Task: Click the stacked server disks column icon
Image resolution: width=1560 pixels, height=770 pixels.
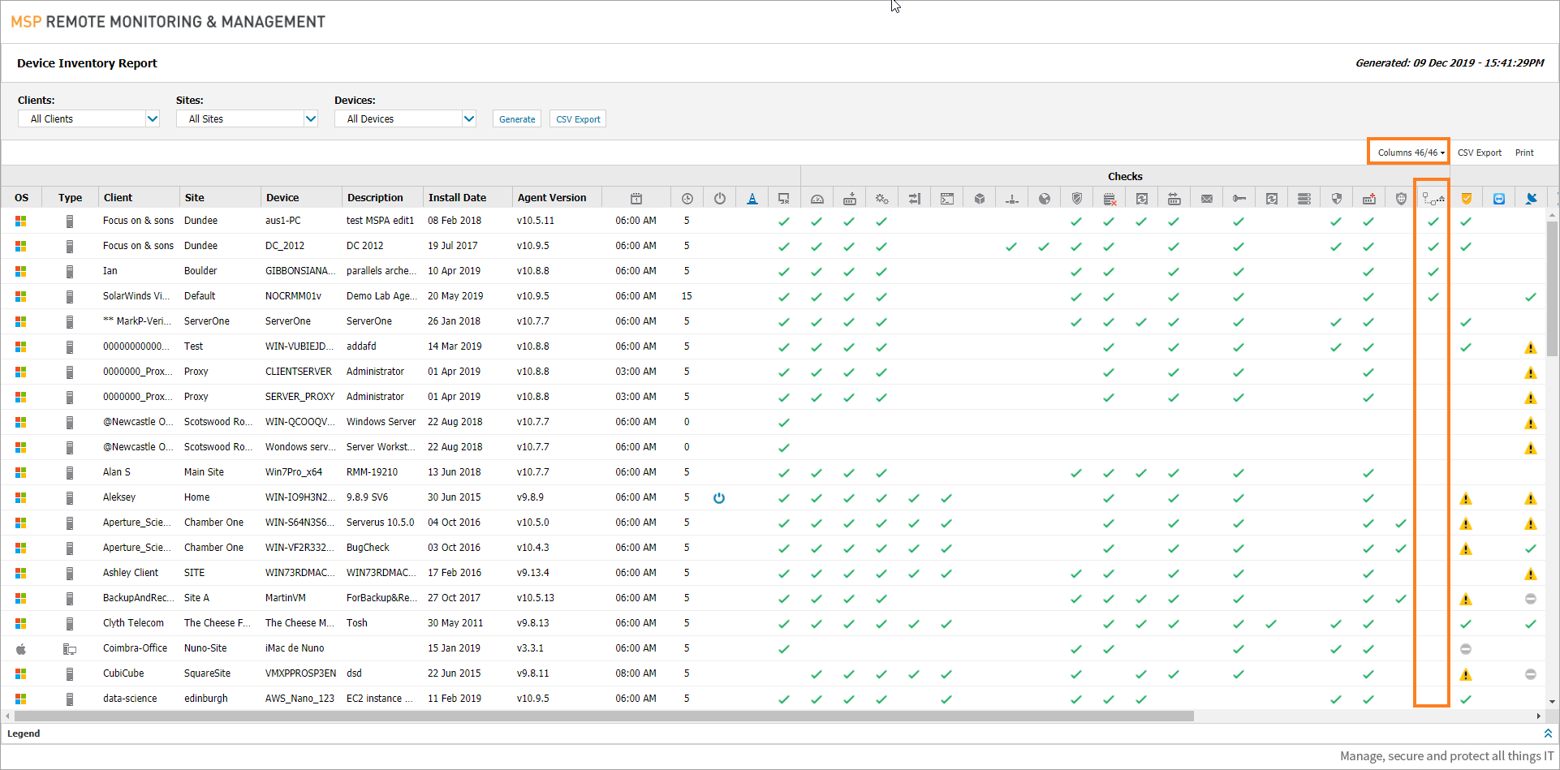Action: 1304,198
